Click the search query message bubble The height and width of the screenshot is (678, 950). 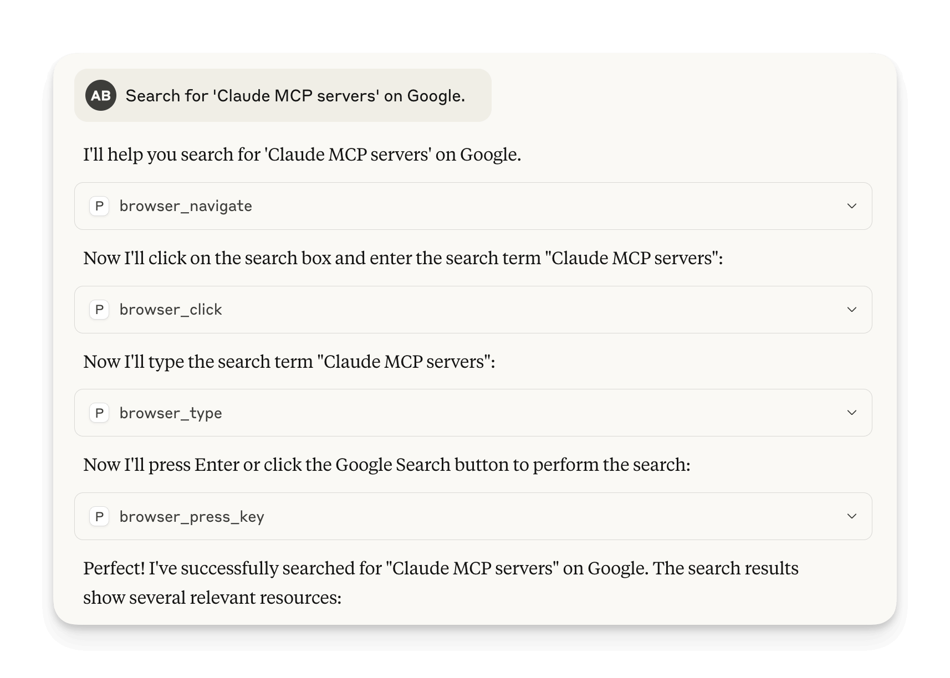click(283, 95)
